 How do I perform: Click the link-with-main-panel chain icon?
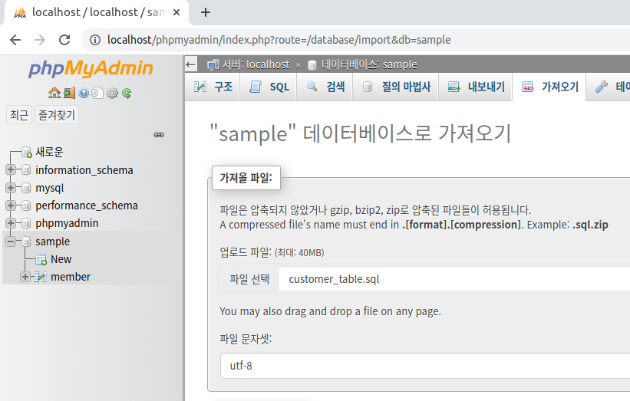(x=159, y=134)
